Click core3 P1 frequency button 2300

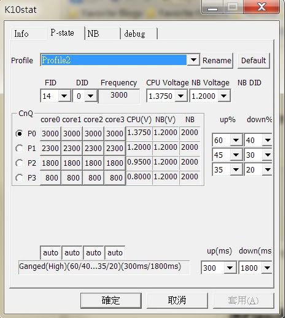(115, 149)
